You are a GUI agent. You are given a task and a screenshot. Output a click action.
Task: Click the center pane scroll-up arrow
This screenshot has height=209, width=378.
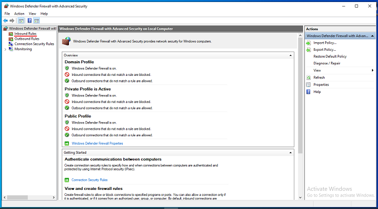(x=300, y=36)
